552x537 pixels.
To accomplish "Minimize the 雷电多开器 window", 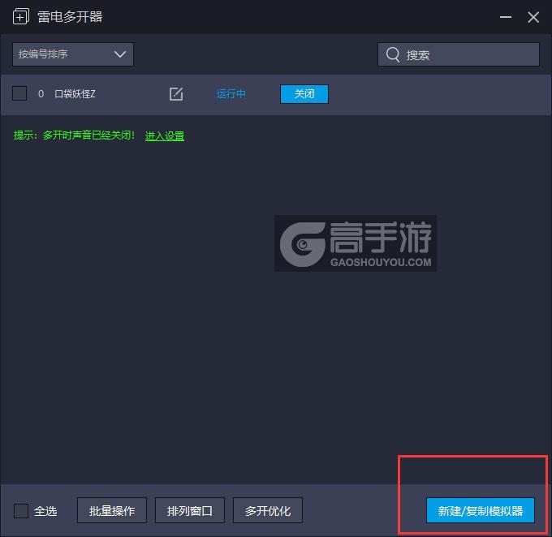I will click(x=506, y=17).
